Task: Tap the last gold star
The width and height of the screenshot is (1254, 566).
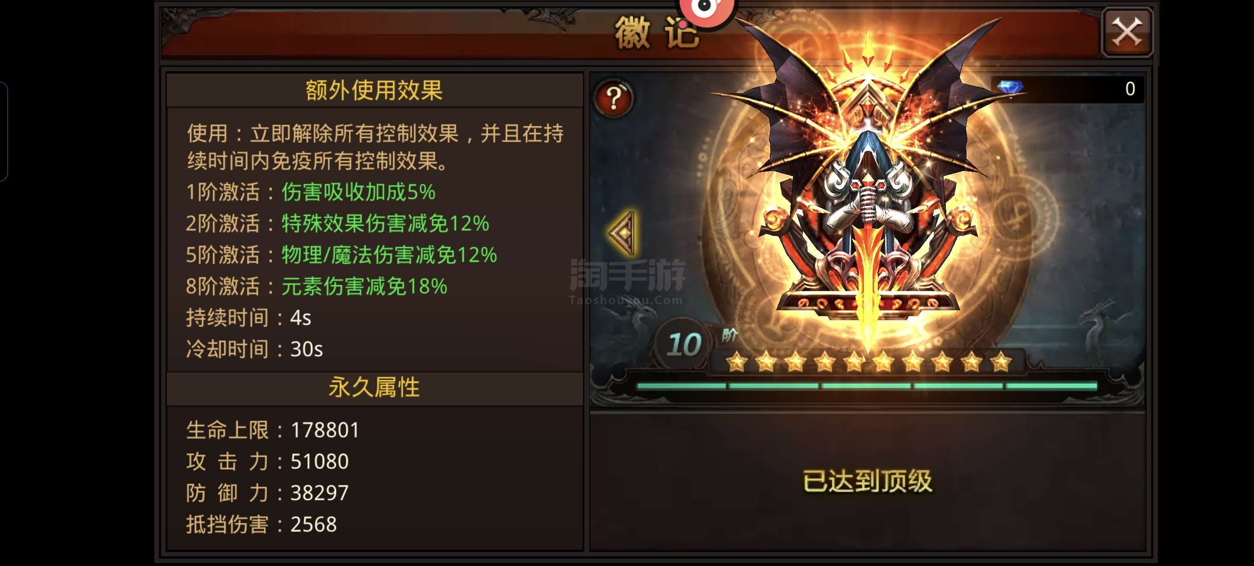Action: pyautogui.click(x=1001, y=363)
